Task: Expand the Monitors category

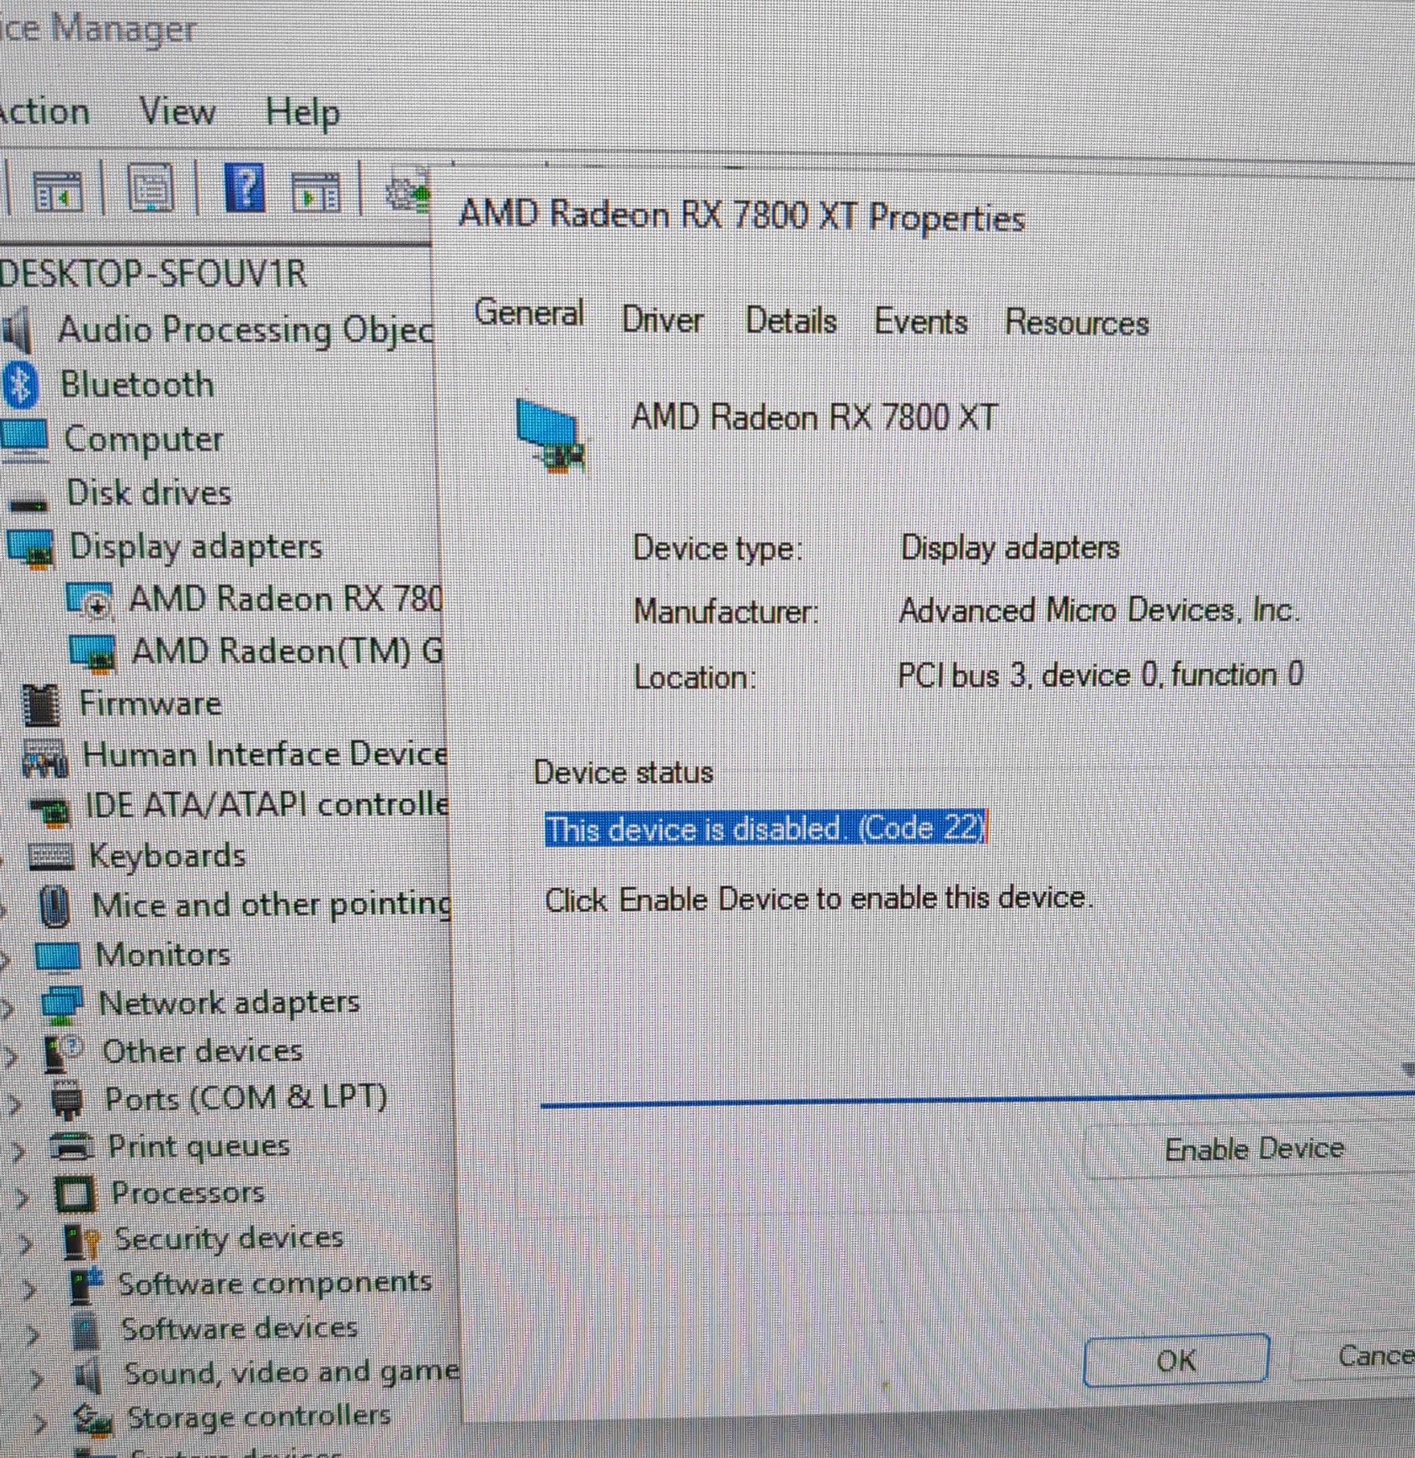Action: tap(4, 959)
